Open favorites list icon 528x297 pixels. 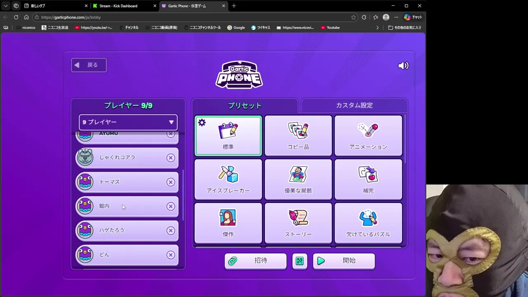tap(375, 17)
